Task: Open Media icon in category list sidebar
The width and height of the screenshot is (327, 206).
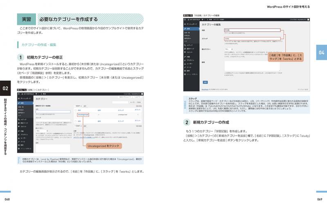Action: (19, 120)
